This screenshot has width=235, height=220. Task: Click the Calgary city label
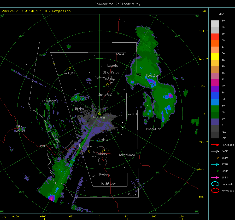coord(102,154)
